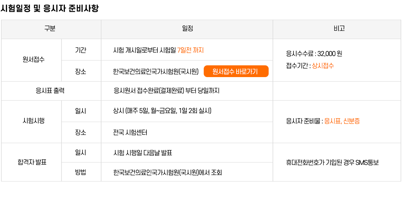This screenshot has height=205, width=404.
Task: Click 상시 (매주 5일, 월~금요일) schedule text
Action: click(162, 111)
